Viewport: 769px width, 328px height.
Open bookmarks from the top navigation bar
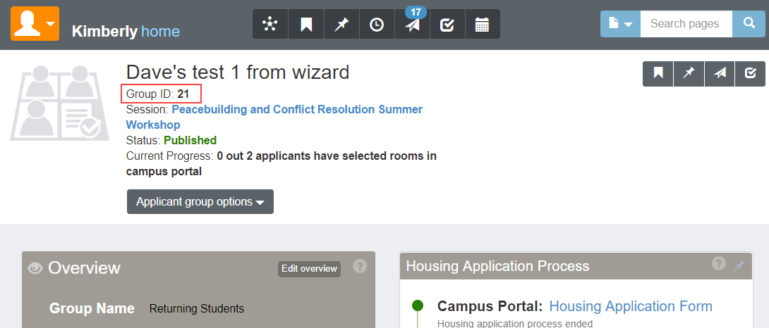306,25
